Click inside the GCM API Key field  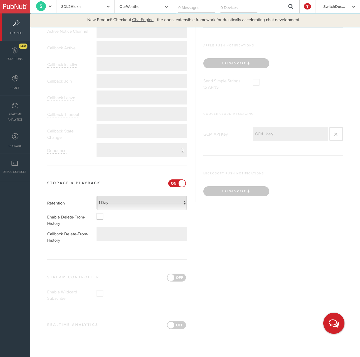click(x=290, y=134)
